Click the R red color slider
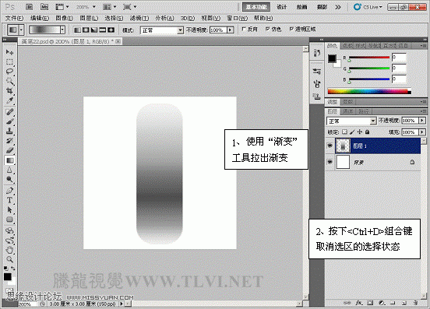The image size is (430, 309). click(368, 58)
